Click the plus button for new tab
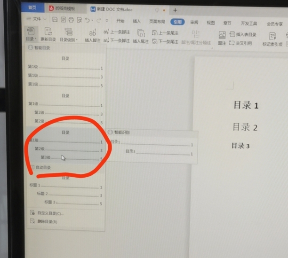This screenshot has height=258, width=288. pos(175,10)
